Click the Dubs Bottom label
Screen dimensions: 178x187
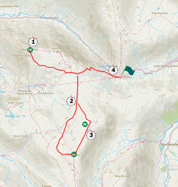[x=46, y=93]
